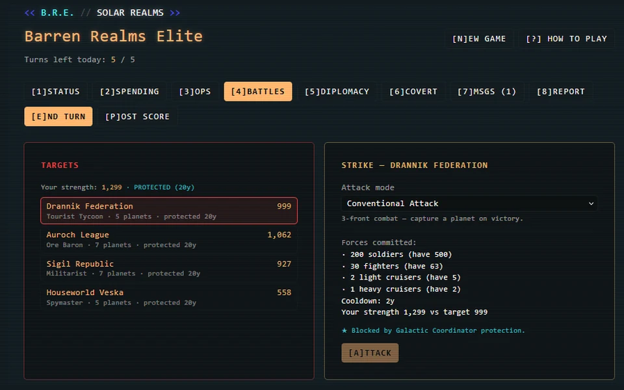Start a [N]EW GAME
Viewport: 624px width, 390px height.
point(479,38)
